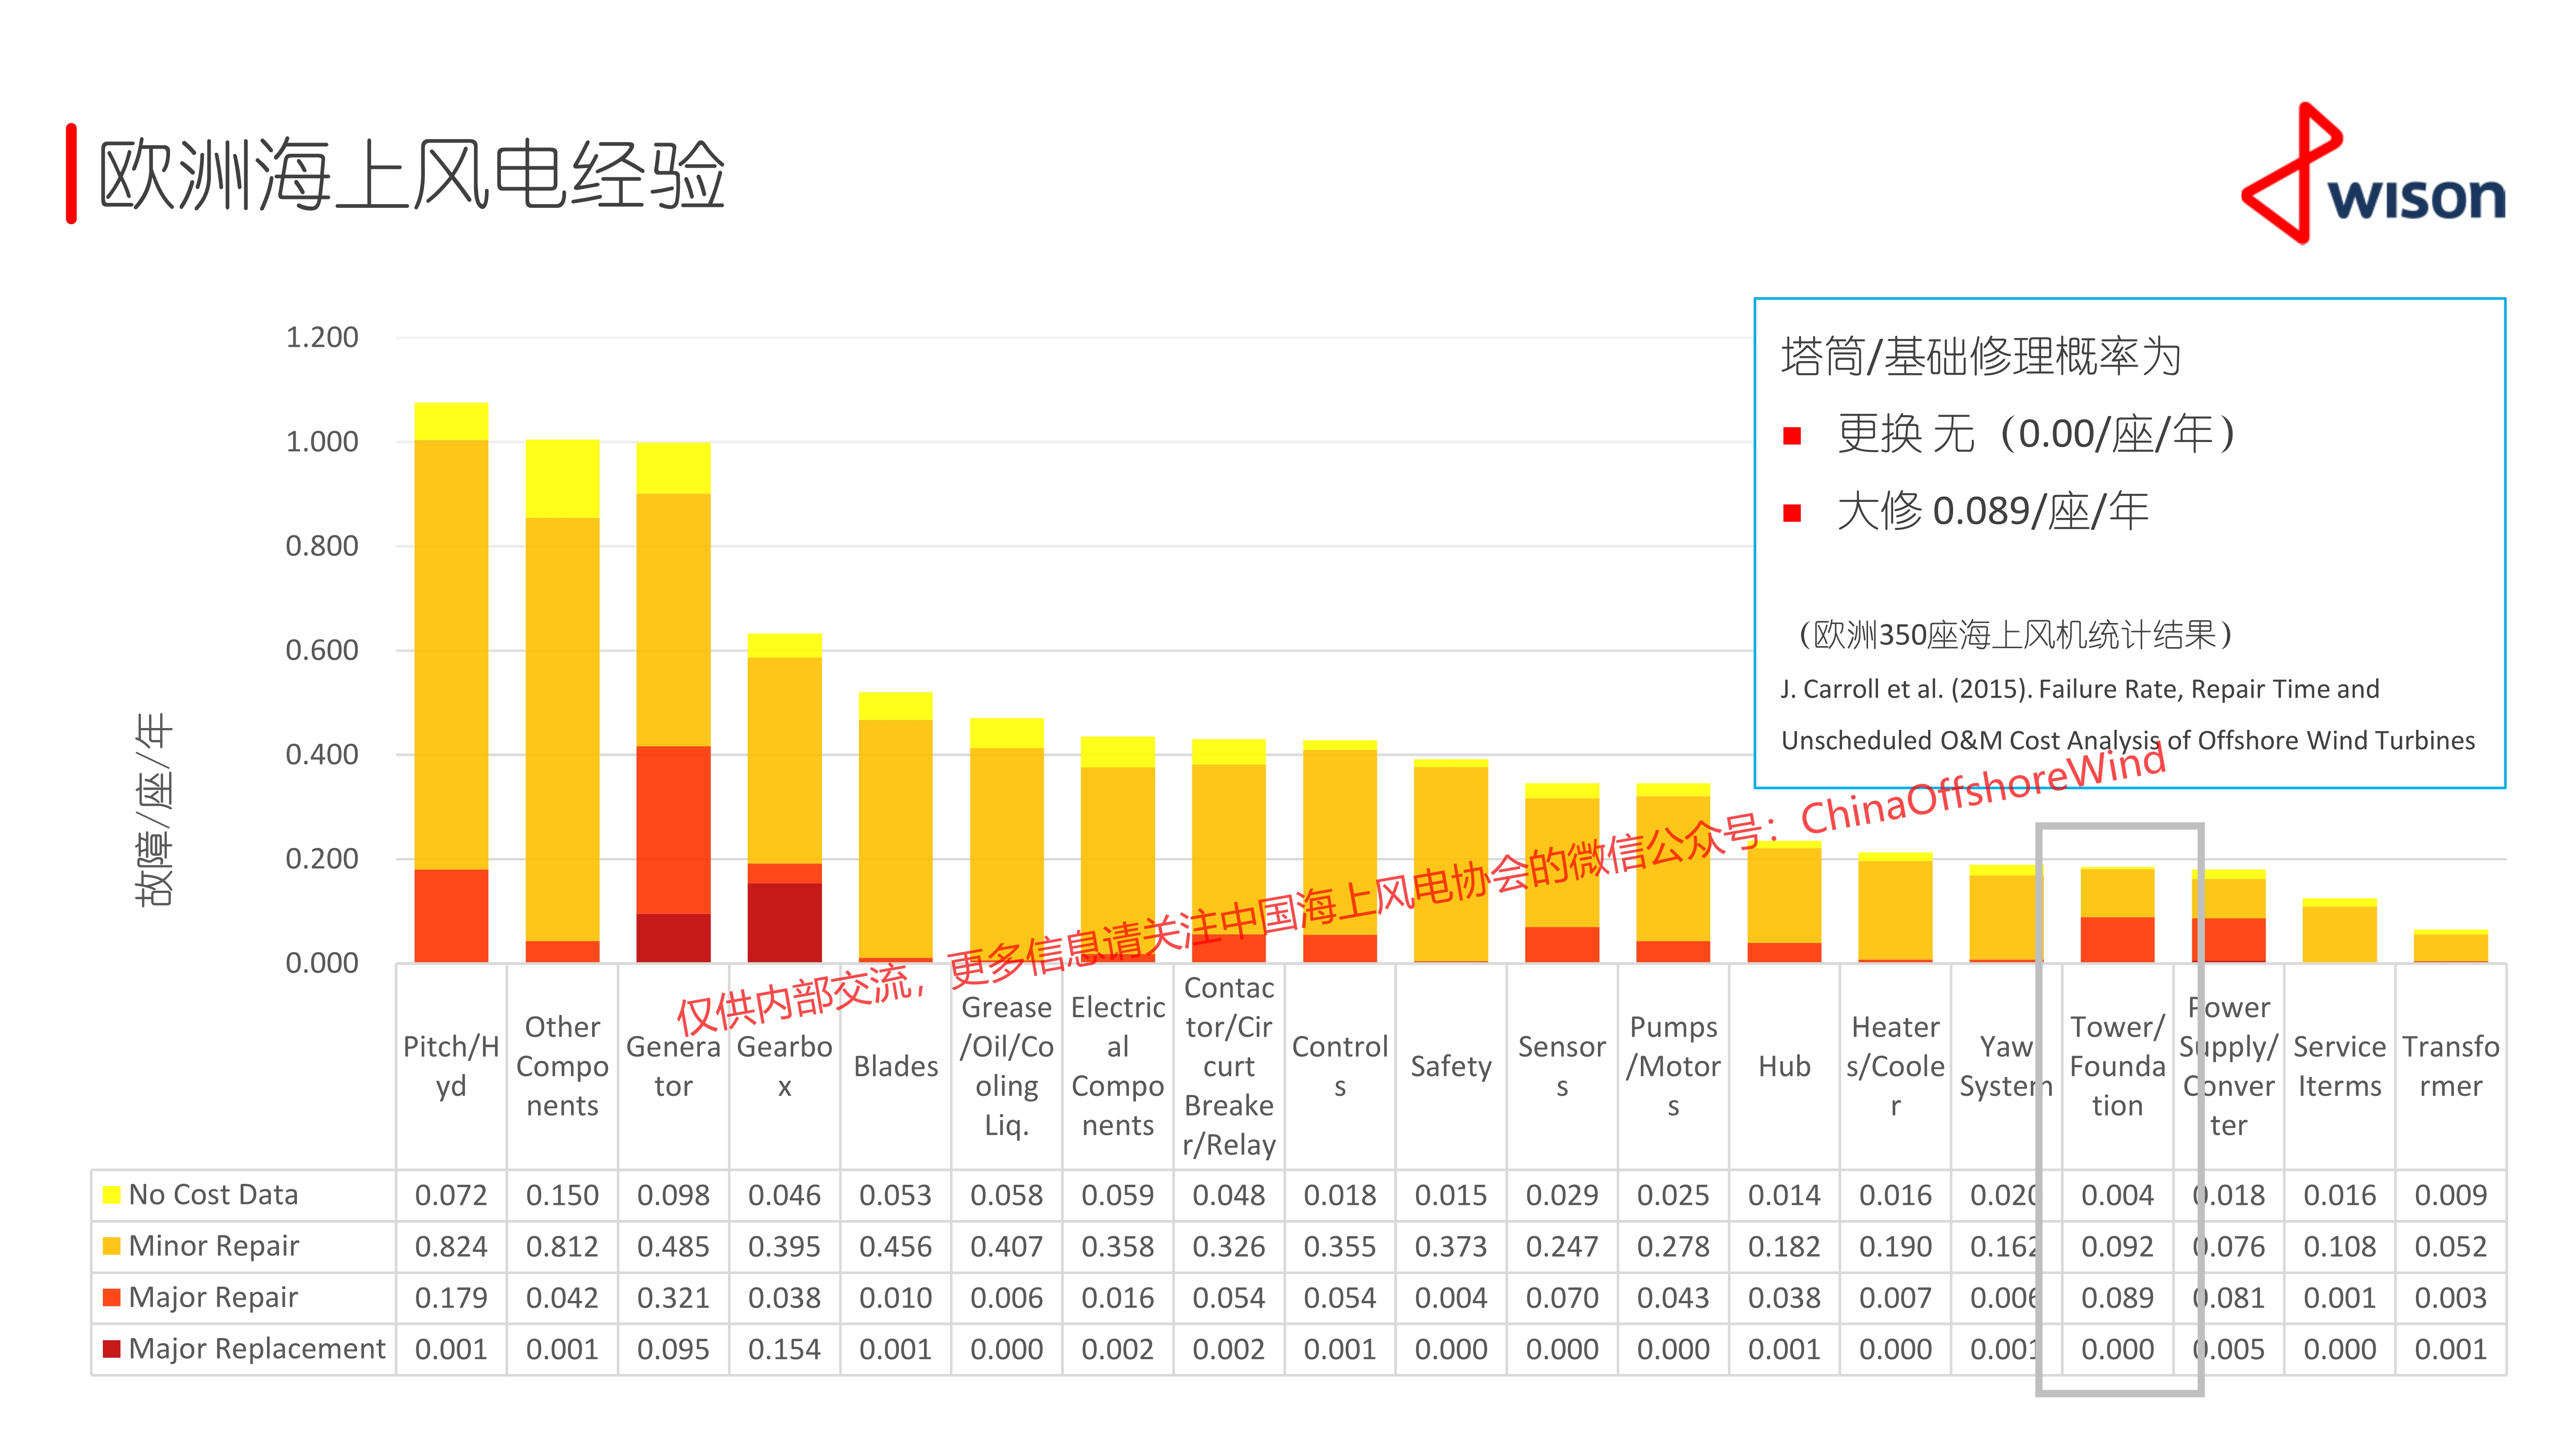Click Generator major repair value 0.321

(x=673, y=1298)
